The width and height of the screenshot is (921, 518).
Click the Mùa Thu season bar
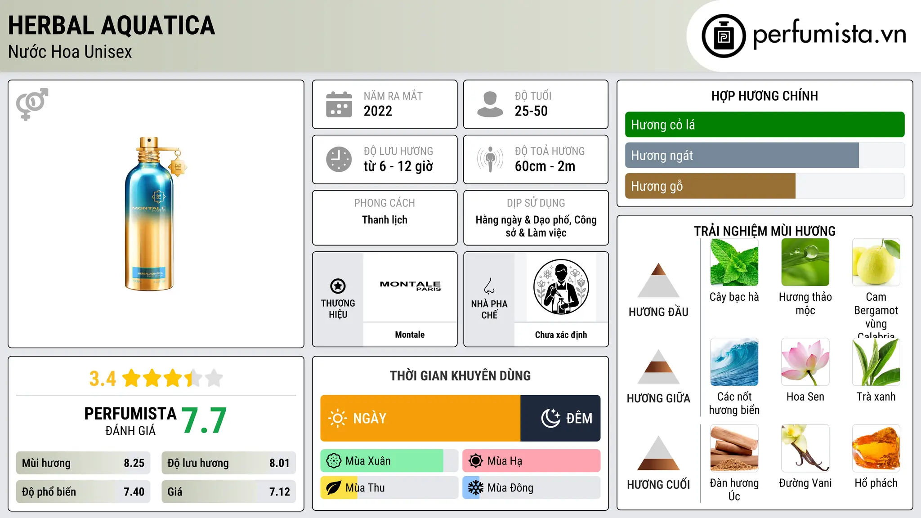point(389,488)
